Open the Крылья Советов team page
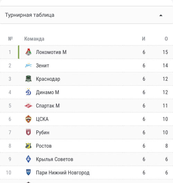The image size is (173, 183). click(55, 159)
